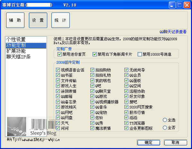
Task: Toggle SOSO网页搜索 checkbox
Action: [x=126, y=107]
